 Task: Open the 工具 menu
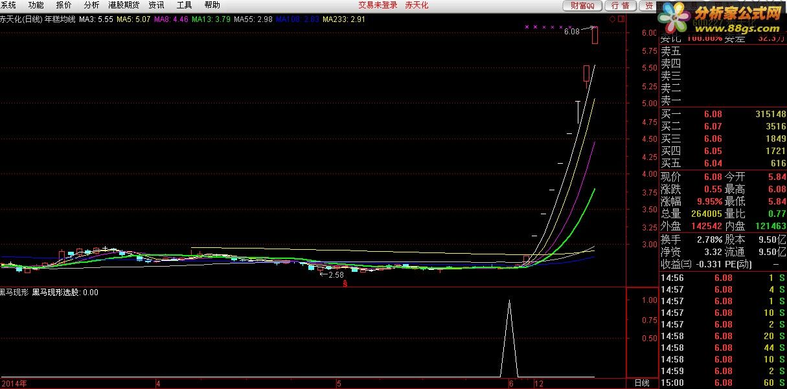click(185, 5)
